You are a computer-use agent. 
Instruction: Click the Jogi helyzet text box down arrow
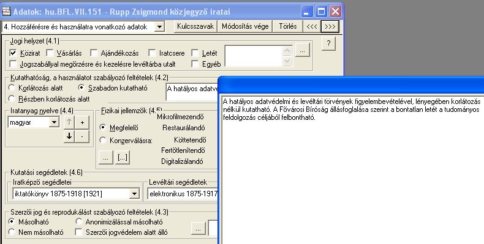[x=287, y=61]
